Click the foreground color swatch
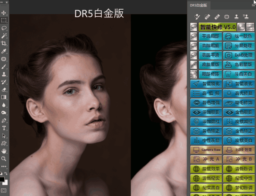Image resolution: width=256 pixels, height=196 pixels. (x=3, y=179)
